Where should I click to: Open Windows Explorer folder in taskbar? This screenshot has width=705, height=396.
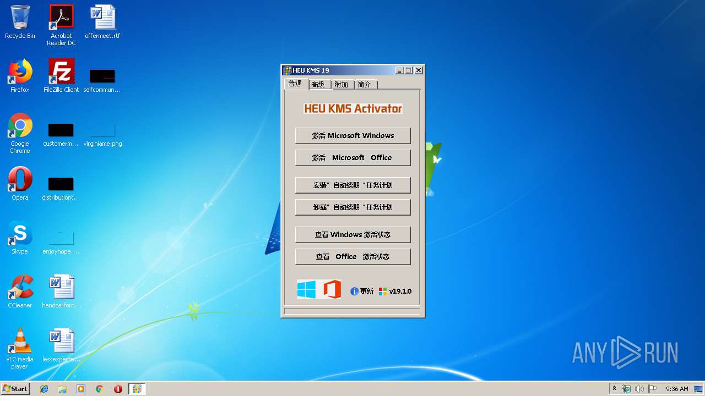pyautogui.click(x=62, y=389)
